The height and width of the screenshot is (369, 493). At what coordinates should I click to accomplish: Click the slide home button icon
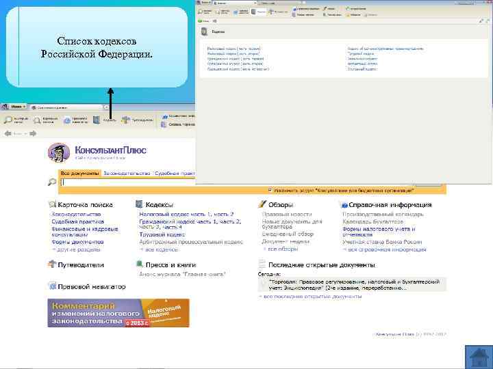[x=479, y=357]
